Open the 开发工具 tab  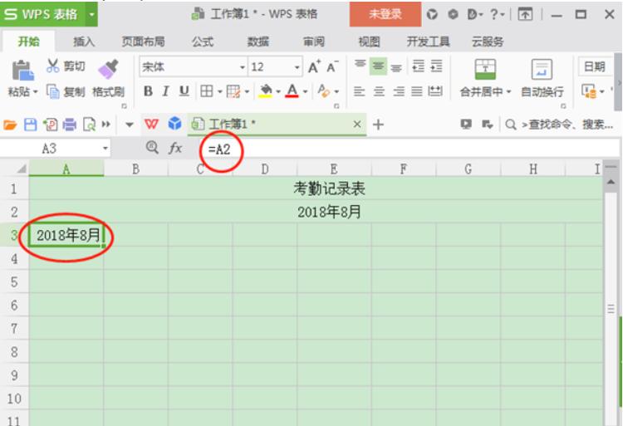[x=428, y=42]
